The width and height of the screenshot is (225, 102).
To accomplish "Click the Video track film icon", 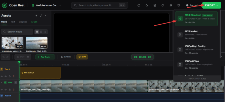I will point(5,83).
